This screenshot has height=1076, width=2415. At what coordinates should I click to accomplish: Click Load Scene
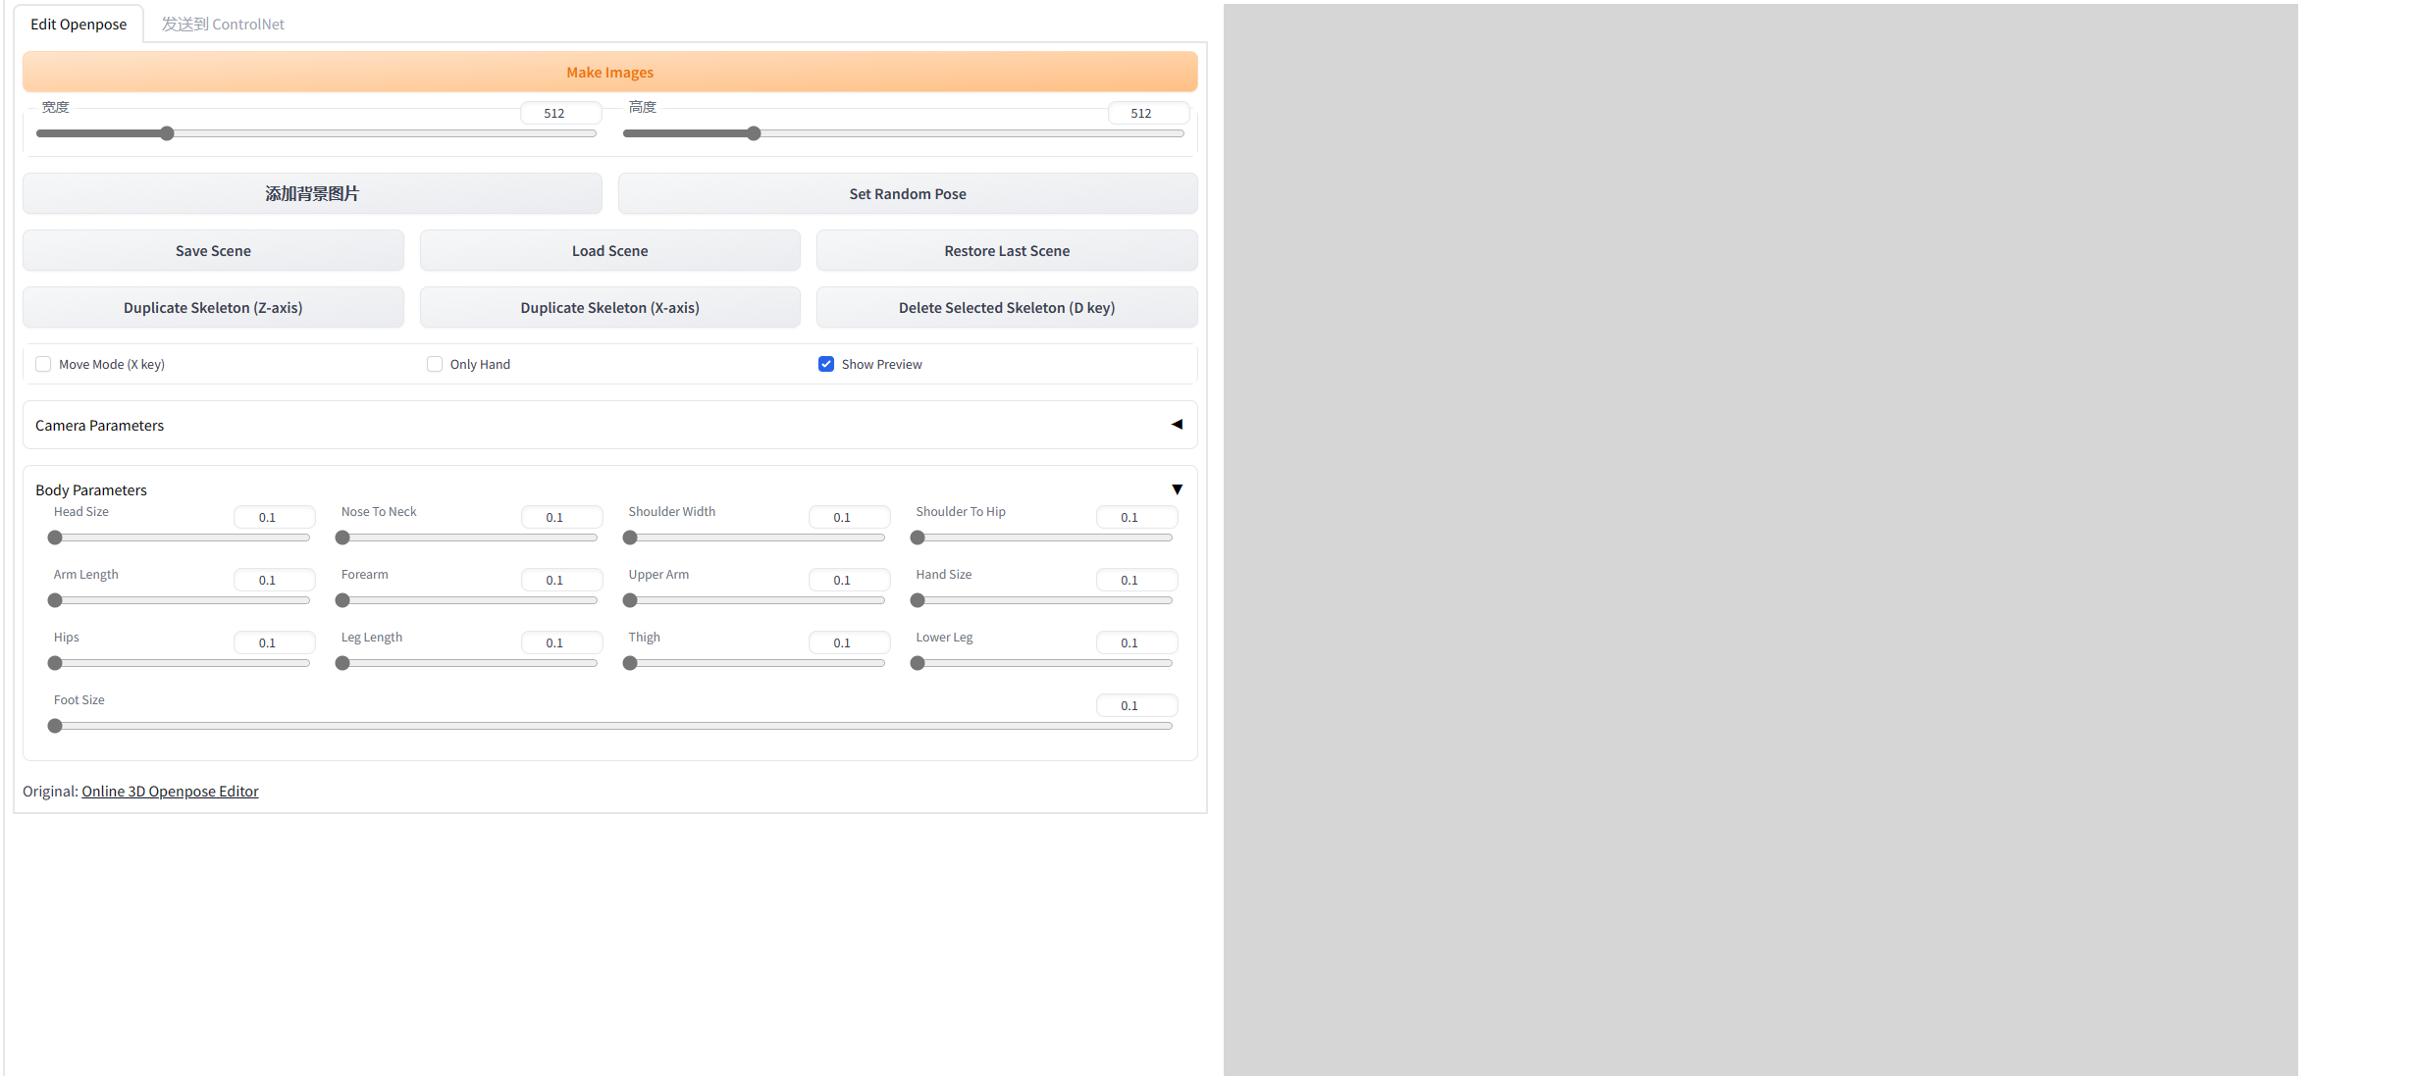pyautogui.click(x=608, y=250)
